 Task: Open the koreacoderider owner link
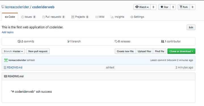(17, 7)
